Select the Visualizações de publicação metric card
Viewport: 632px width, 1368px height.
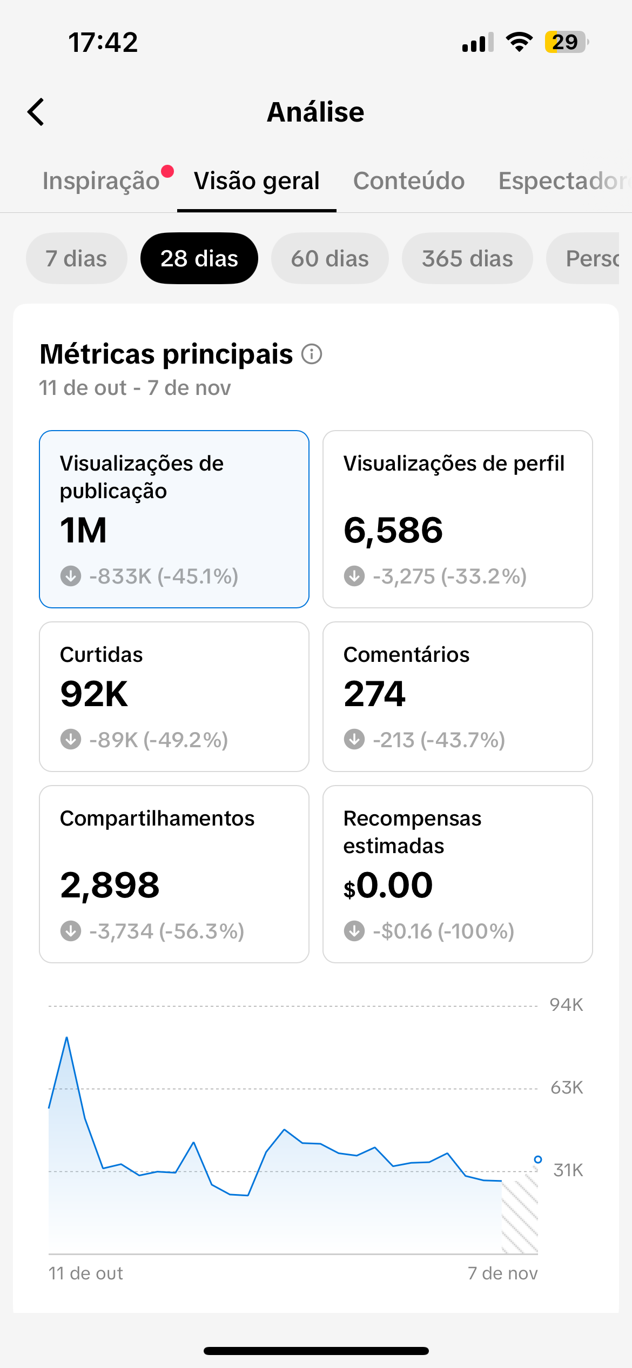click(x=174, y=519)
